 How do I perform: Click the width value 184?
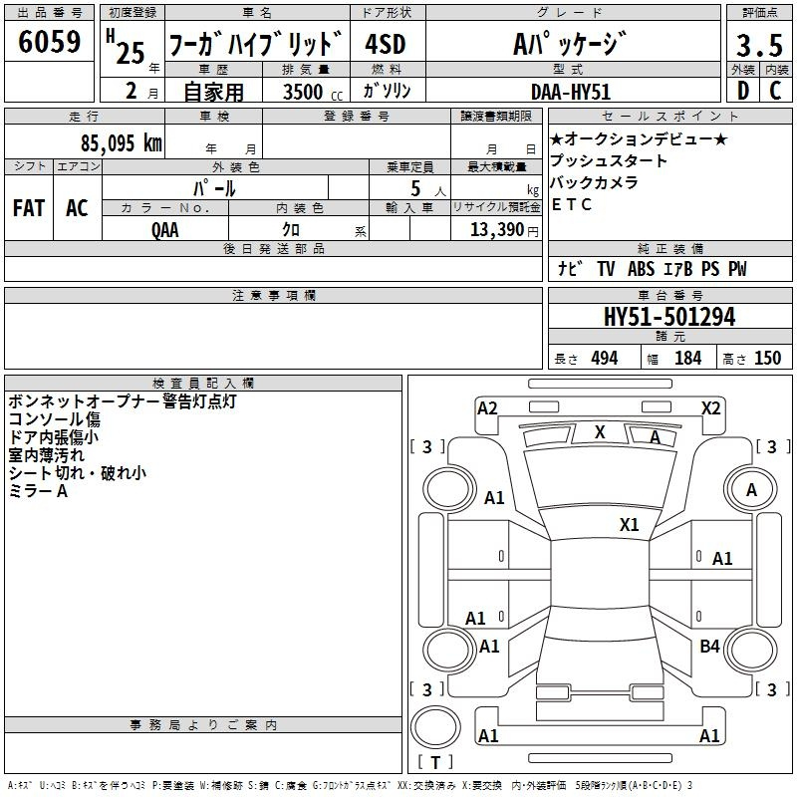pos(687,359)
